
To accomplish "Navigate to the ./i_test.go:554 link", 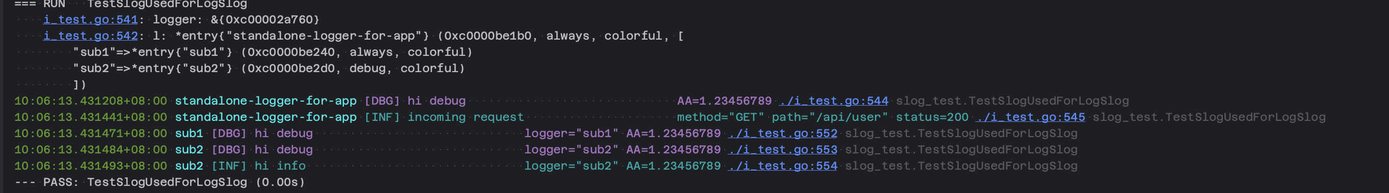I will (x=782, y=166).
